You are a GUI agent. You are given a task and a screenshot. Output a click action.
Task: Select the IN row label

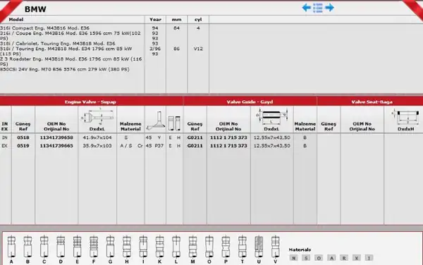click(x=5, y=137)
